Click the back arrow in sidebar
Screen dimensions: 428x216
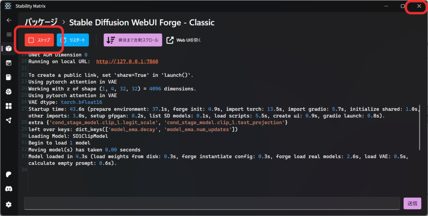pyautogui.click(x=9, y=20)
